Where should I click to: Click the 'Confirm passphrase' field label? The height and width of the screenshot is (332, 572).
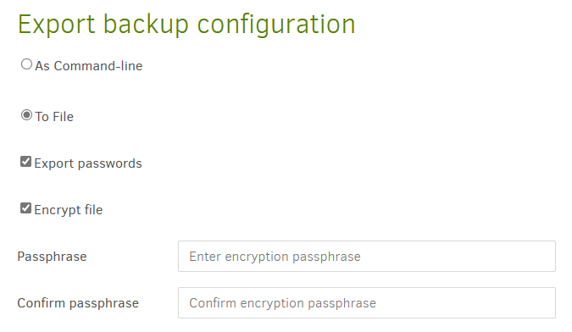coord(78,303)
